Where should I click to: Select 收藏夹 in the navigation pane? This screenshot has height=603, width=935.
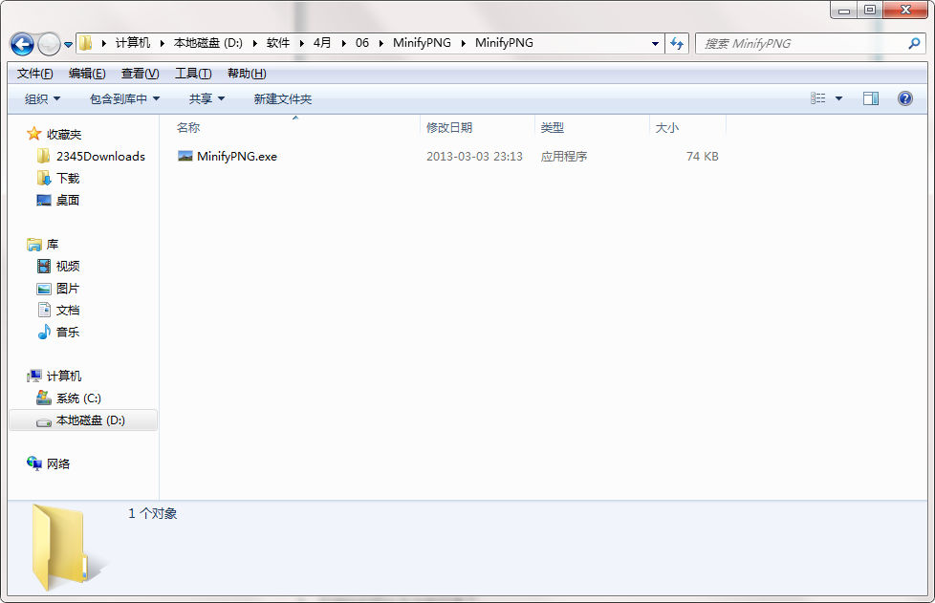[64, 134]
